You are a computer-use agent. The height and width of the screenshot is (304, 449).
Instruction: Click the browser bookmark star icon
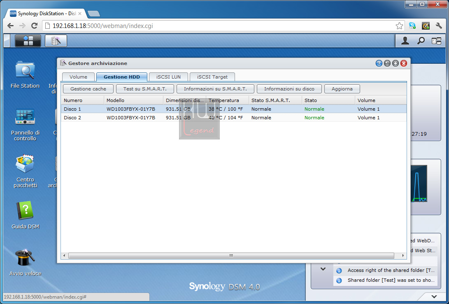(399, 26)
